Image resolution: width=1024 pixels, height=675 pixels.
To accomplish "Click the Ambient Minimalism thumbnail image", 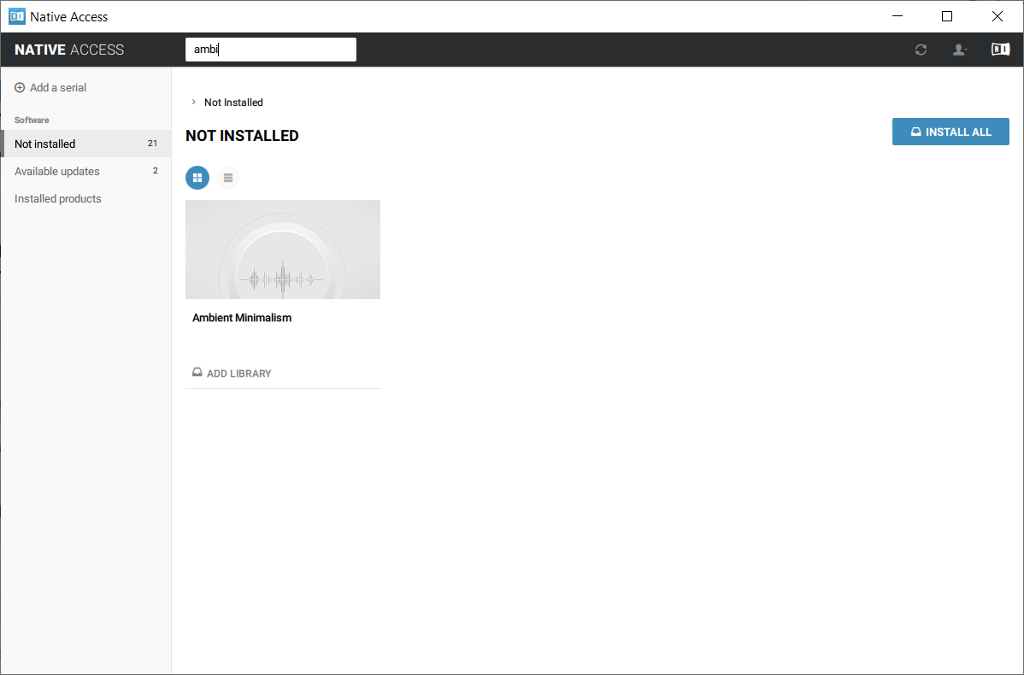I will 283,249.
